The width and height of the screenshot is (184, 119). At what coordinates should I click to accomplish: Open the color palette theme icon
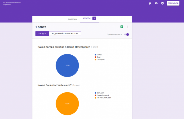pos(150,3)
